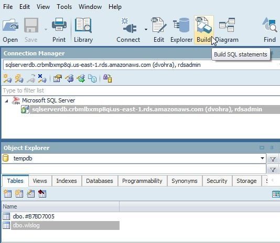Screen dimensions: 280x243
Task: Open the tempdb database dropdown arrow
Action: coord(262,158)
